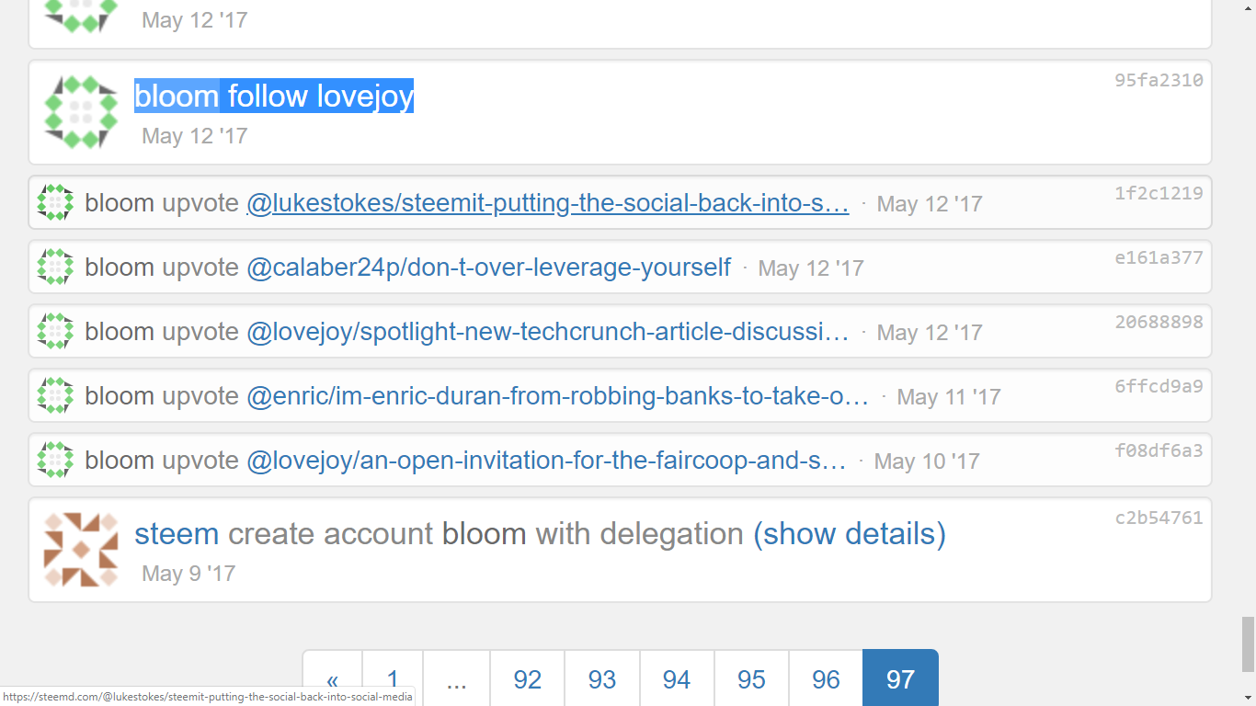Click bloom avatar in follow lovejoy row

[x=82, y=112]
